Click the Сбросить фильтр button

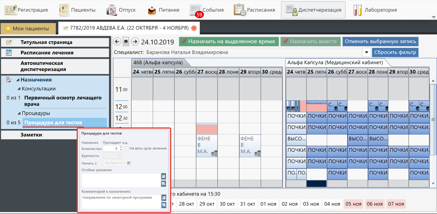click(395, 52)
